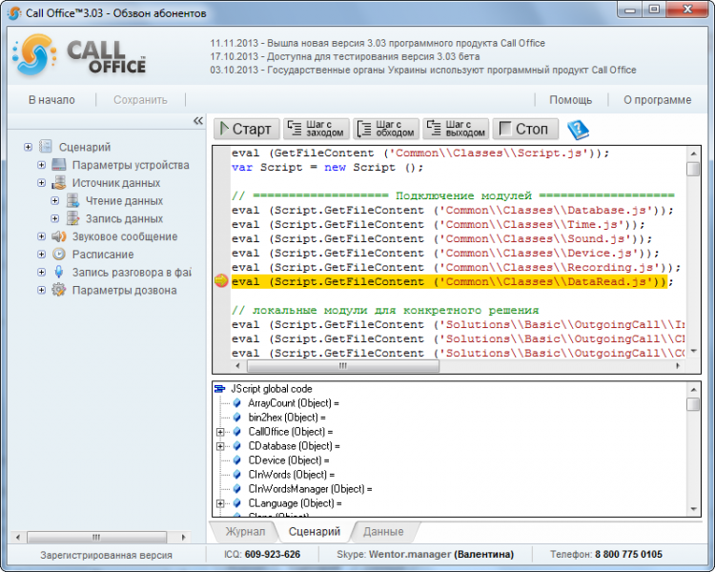
Task: Click the variables panel vertical scrollbar thumb
Action: [693, 404]
